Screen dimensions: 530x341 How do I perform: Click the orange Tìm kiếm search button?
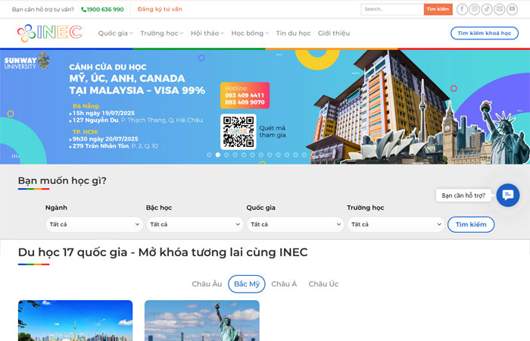(x=438, y=9)
